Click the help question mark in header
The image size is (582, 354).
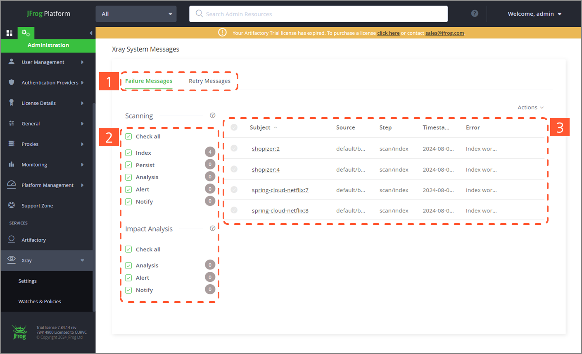tap(475, 14)
